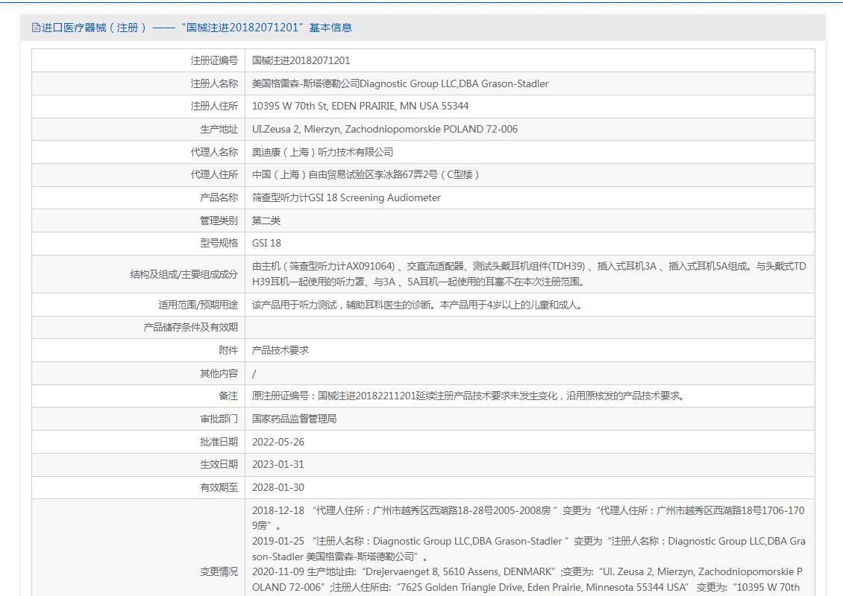Open the 产品技术要求 attachment entry
The image size is (843, 596).
280,351
